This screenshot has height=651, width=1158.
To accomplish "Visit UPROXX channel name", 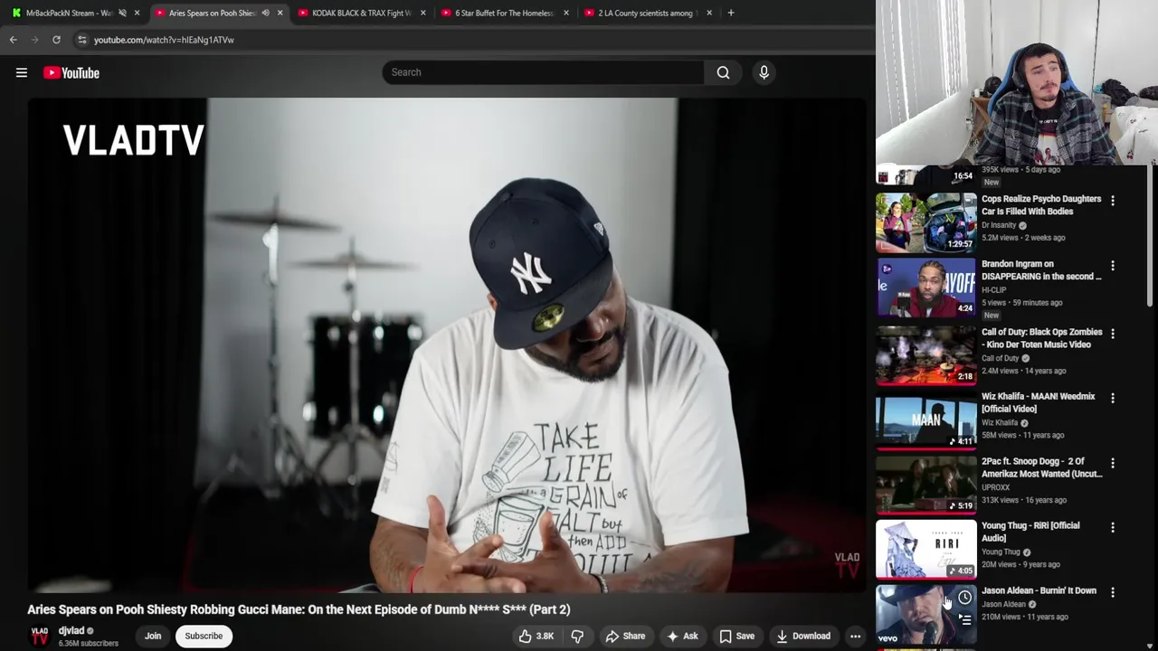I will tap(995, 487).
